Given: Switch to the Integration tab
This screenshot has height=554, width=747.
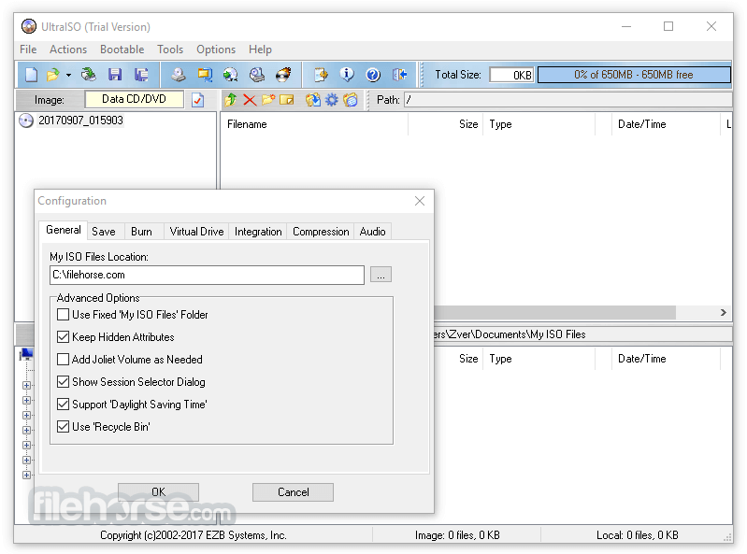Looking at the screenshot, I should [258, 232].
